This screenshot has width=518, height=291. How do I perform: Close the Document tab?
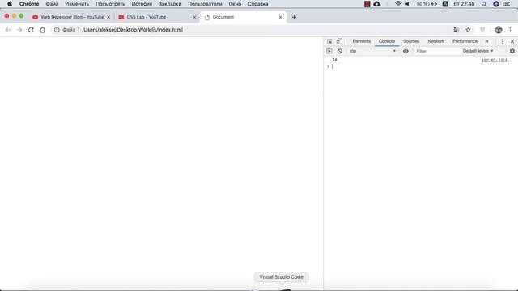[x=281, y=17]
